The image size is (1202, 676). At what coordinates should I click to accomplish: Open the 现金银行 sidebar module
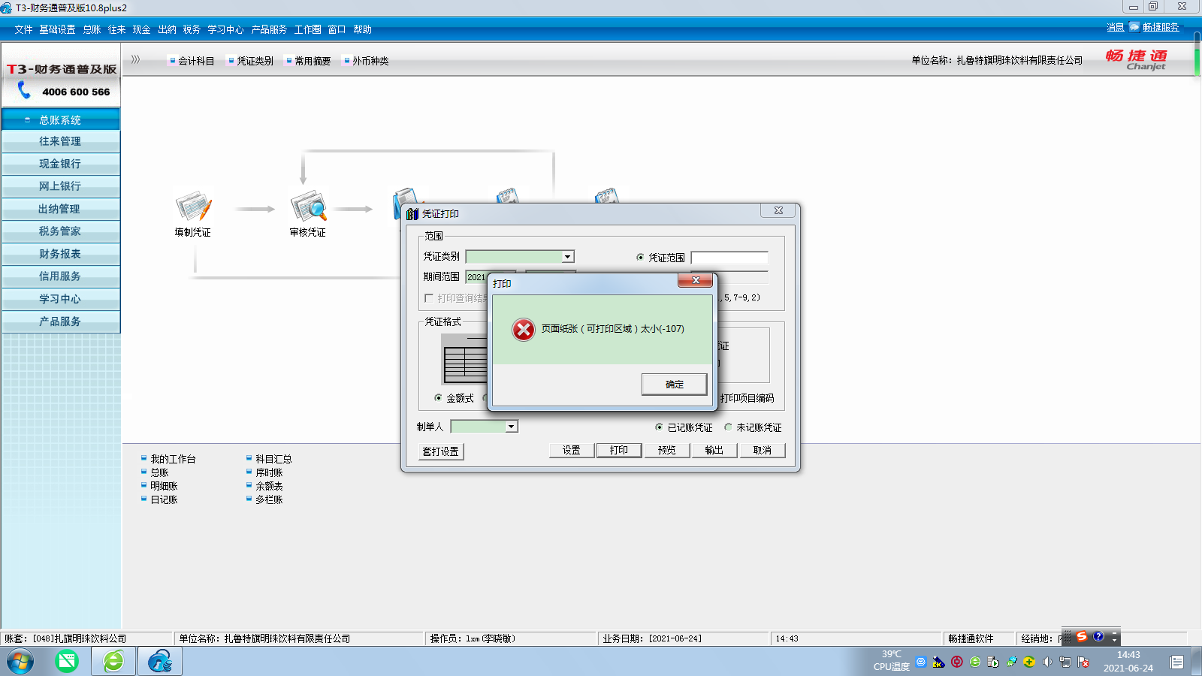tap(61, 164)
